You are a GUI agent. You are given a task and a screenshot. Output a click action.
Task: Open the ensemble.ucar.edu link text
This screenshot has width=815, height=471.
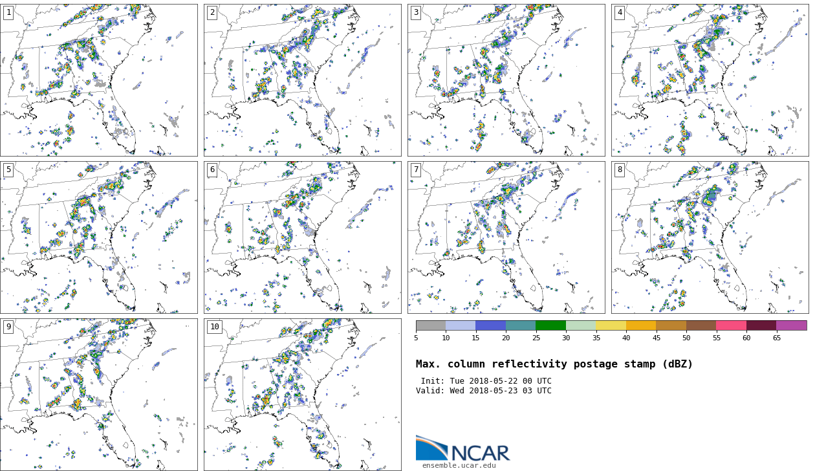pyautogui.click(x=459, y=466)
